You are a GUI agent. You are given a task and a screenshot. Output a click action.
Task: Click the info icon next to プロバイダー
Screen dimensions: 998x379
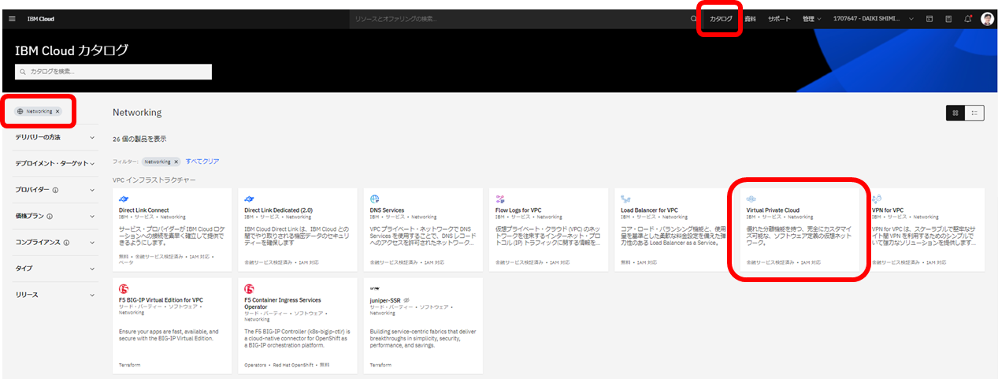55,190
